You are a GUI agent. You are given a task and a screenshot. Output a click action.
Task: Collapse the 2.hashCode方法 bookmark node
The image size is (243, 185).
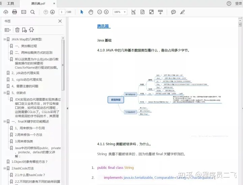[5, 168]
